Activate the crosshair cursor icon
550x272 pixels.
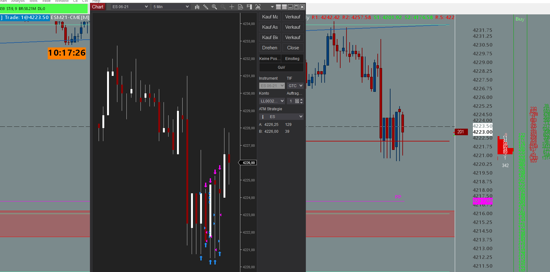tap(232, 7)
